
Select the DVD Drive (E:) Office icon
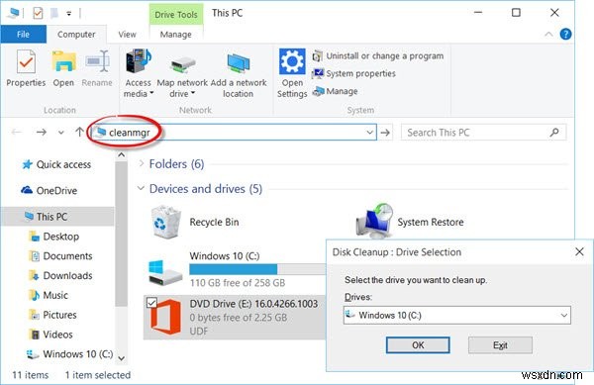166,317
